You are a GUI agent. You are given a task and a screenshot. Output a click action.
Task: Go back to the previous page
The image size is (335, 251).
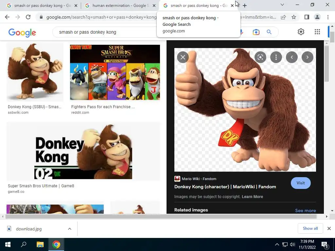[x=7, y=17]
